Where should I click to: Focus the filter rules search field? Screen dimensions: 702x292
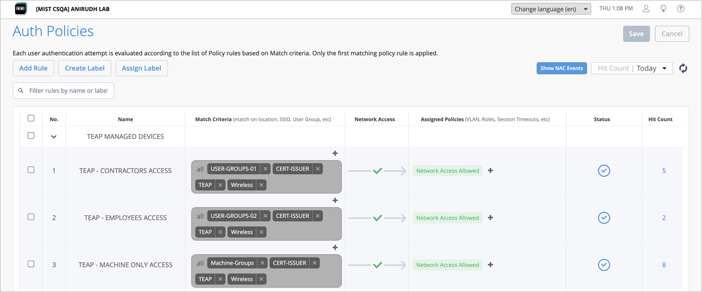pyautogui.click(x=63, y=91)
